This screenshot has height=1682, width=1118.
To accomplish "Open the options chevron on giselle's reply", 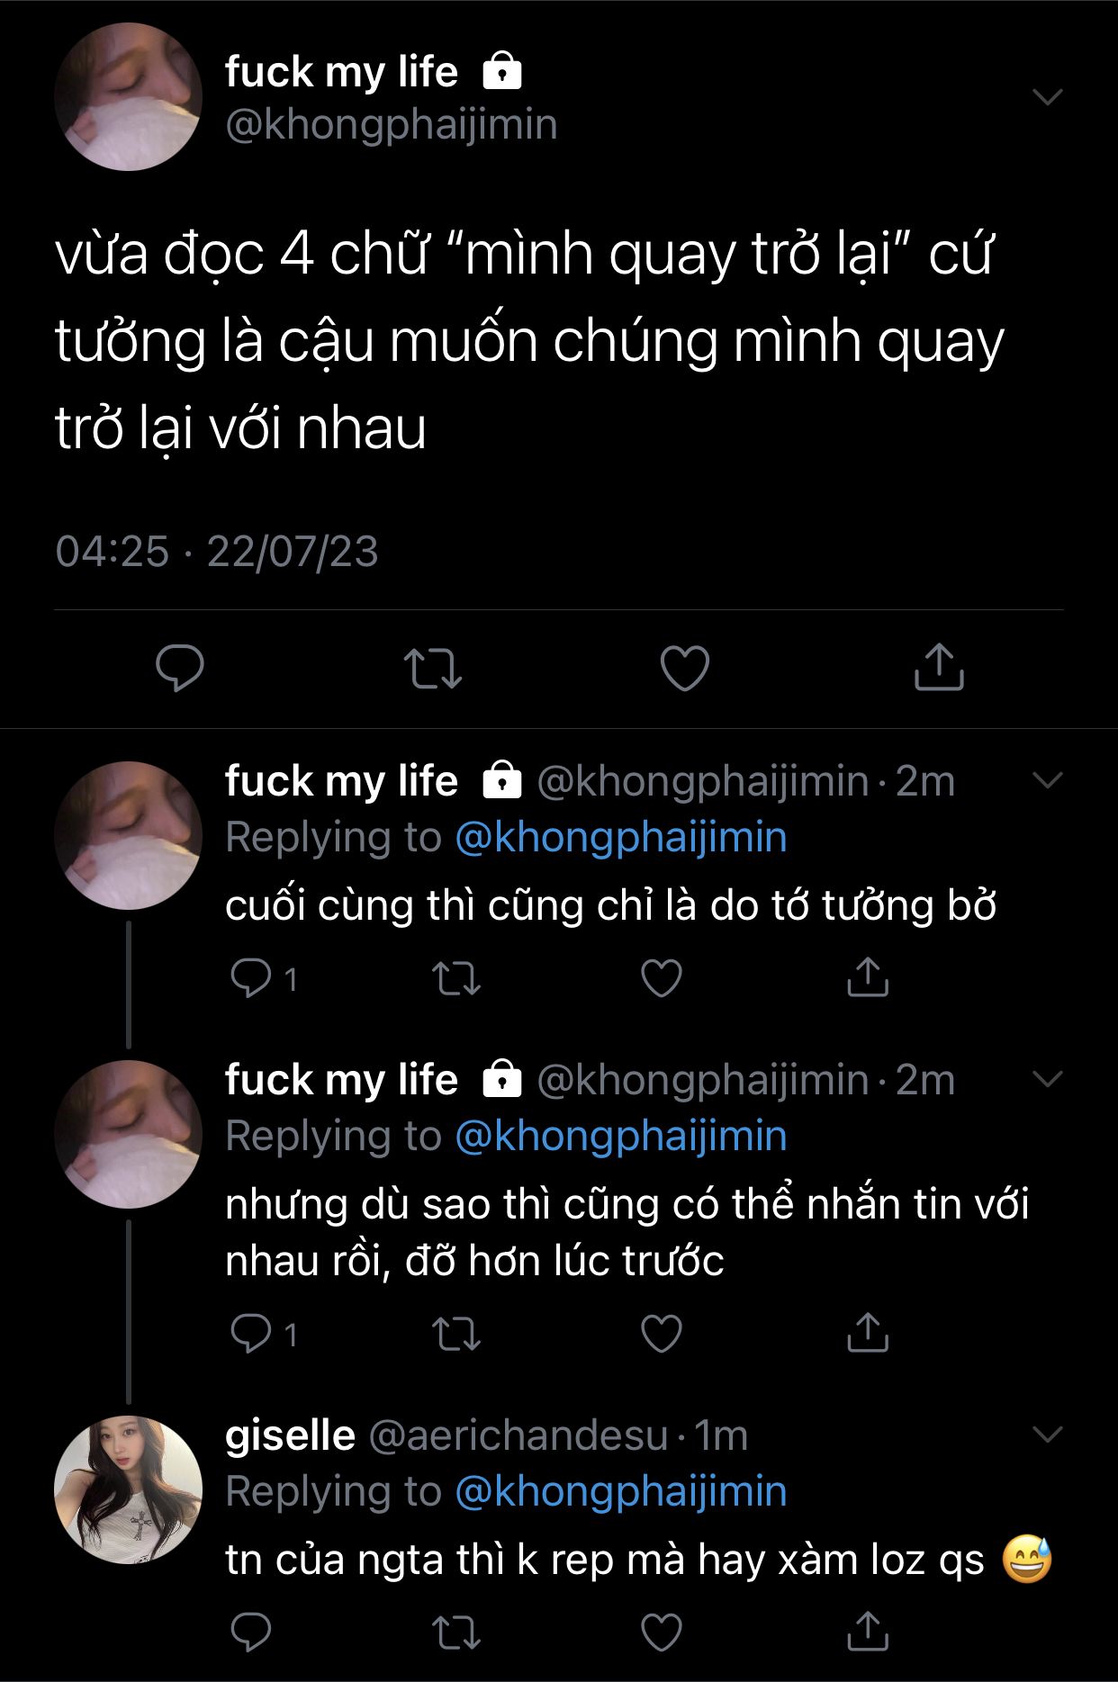I will (x=1048, y=1435).
